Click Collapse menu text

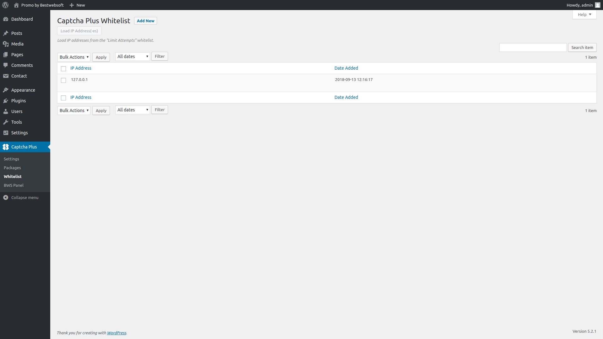25,197
